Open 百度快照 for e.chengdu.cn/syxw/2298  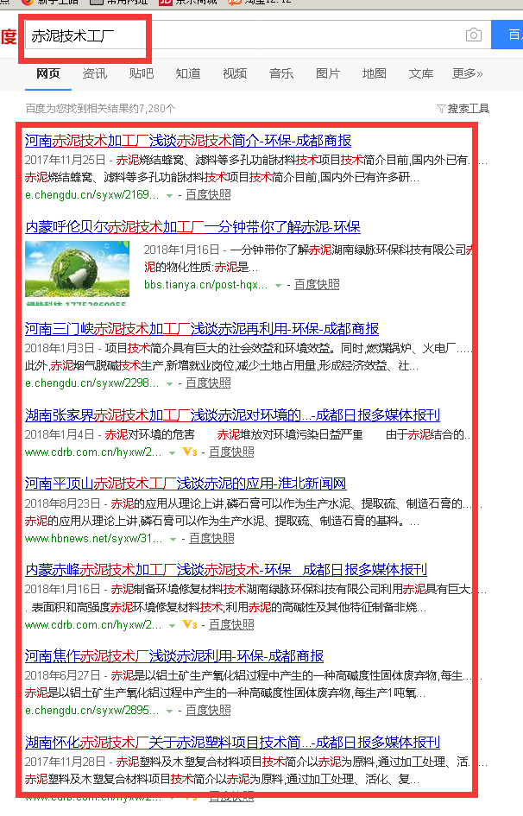(x=209, y=383)
